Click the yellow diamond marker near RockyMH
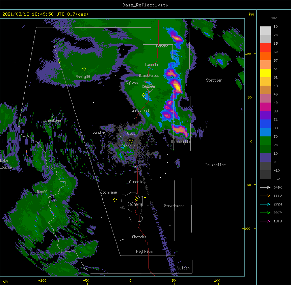Screen dimensions: 291x285 point(84,69)
